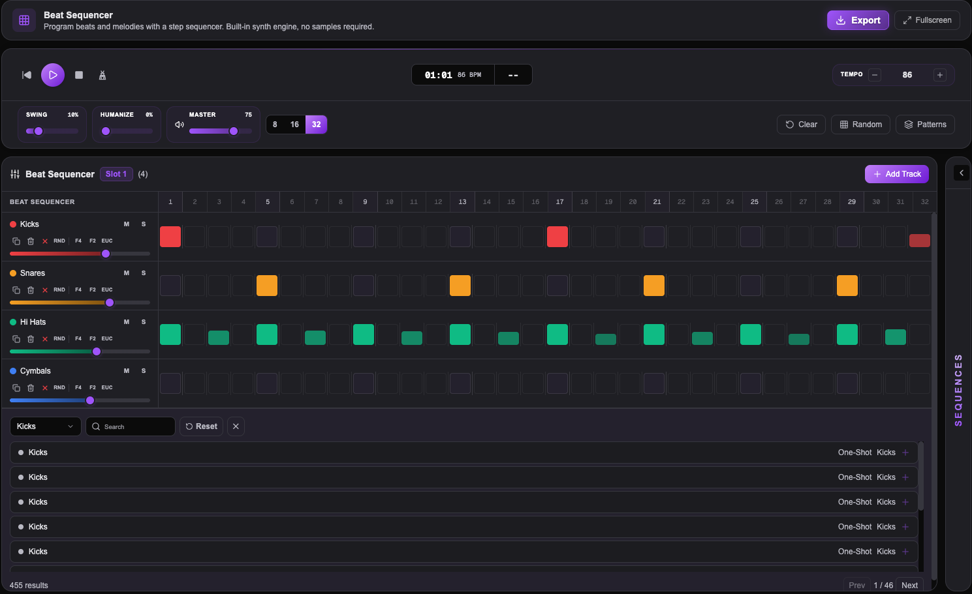Screen dimensions: 972x594
Task: Delete the Snares track with trash icon
Action: click(31, 290)
